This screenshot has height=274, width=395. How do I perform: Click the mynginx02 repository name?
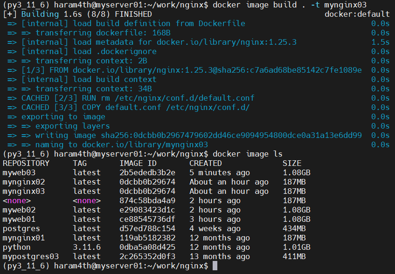pos(24,182)
